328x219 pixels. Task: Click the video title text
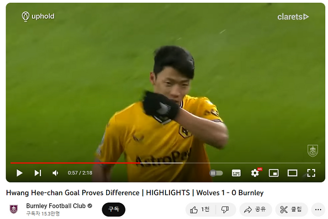pos(135,193)
